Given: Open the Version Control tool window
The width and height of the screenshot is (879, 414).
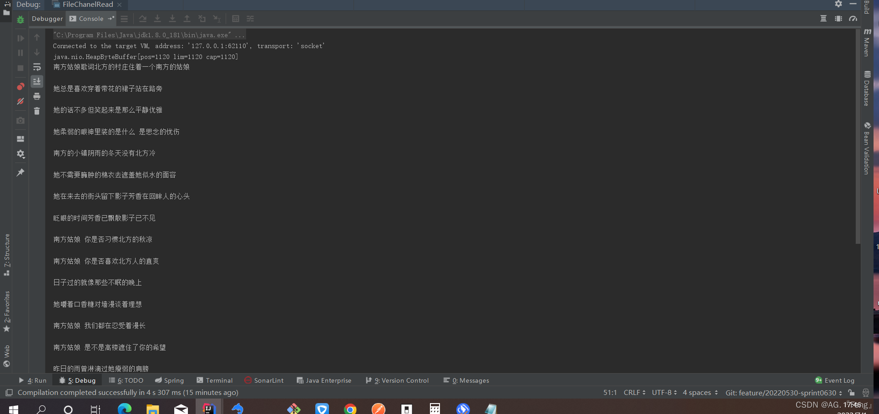Looking at the screenshot, I should coord(397,380).
